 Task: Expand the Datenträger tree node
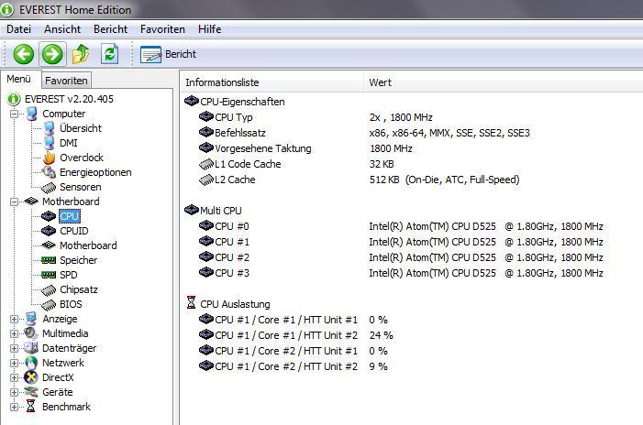[x=14, y=348]
